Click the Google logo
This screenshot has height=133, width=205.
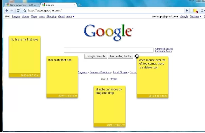point(109,32)
